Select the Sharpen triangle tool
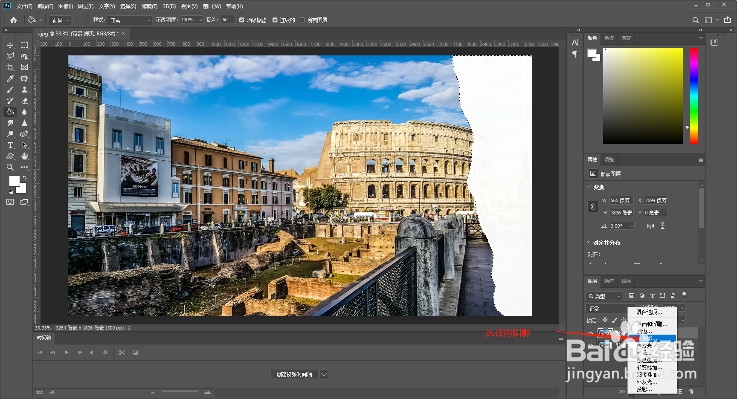The width and height of the screenshot is (737, 399). pos(24,123)
